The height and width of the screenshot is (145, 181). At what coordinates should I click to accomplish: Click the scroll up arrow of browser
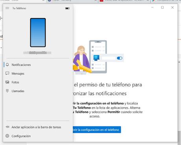[179, 62]
